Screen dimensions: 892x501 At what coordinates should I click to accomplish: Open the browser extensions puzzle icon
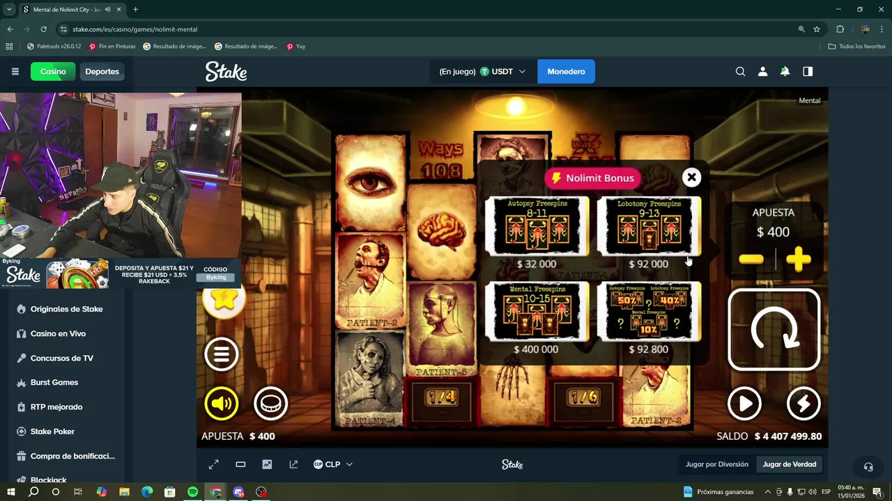coord(840,29)
